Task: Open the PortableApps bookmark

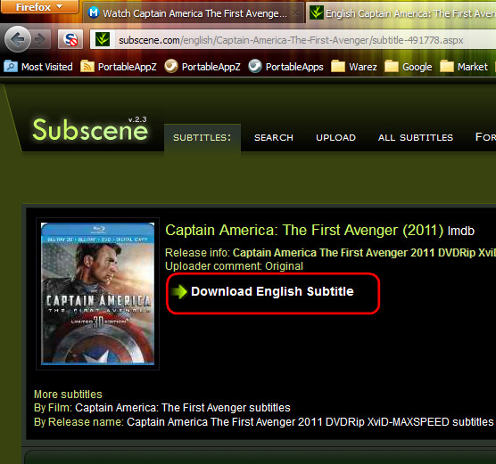Action: click(286, 67)
